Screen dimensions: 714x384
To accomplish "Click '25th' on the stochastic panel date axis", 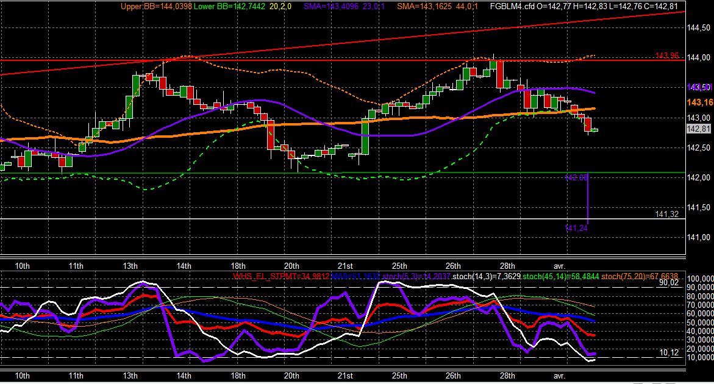I will (399, 375).
